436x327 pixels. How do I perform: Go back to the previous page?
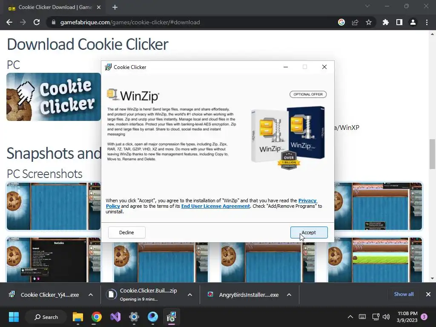(x=9, y=22)
